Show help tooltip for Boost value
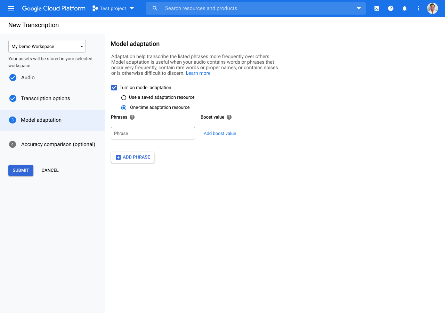Viewport: 445px width, 313px height. pos(229,117)
